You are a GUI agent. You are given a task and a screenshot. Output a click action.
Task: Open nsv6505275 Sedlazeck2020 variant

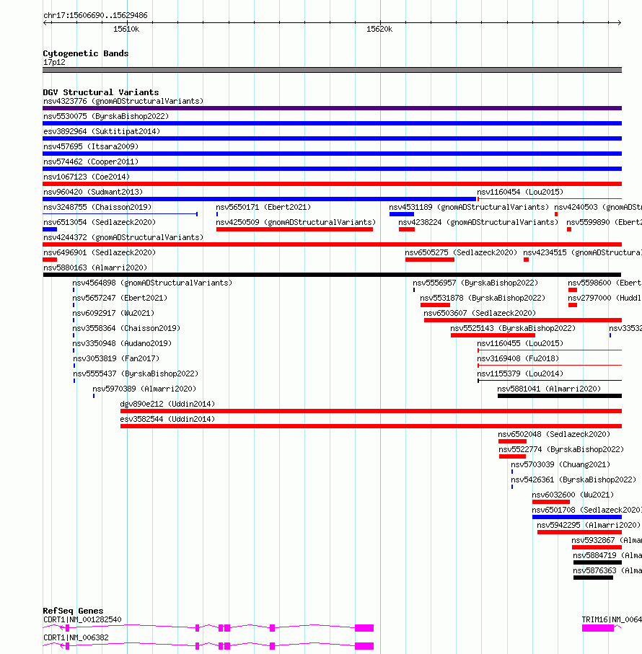pos(461,252)
